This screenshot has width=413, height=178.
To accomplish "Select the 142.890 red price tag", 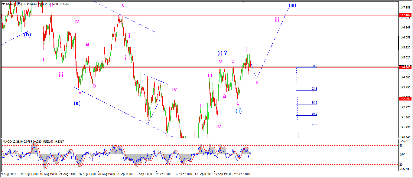I will tap(405, 99).
